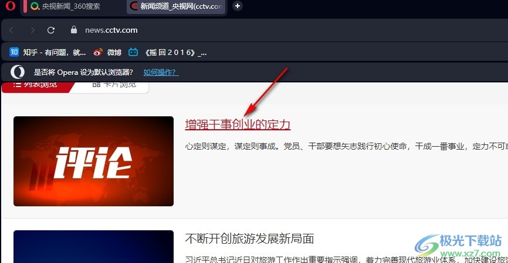The height and width of the screenshot is (263, 508).
Task: Click the 是否将 Opera 设为默认浏览器 text
Action: (83, 72)
